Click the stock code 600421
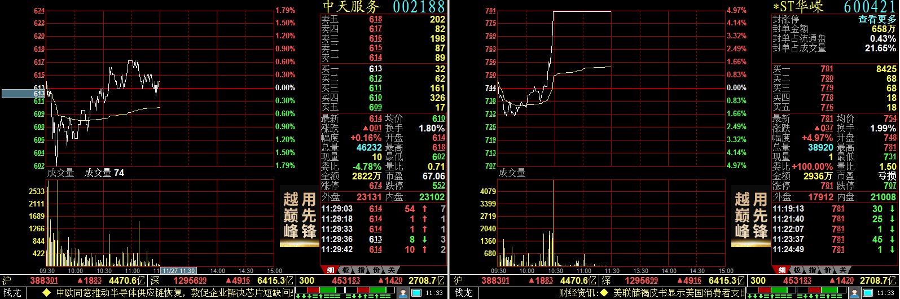 pyautogui.click(x=870, y=7)
